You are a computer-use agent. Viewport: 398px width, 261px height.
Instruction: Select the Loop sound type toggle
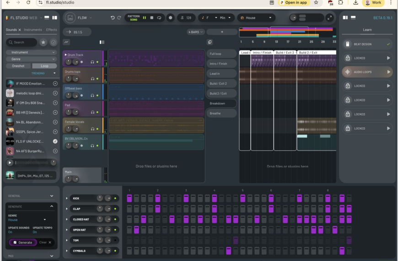coord(44,66)
